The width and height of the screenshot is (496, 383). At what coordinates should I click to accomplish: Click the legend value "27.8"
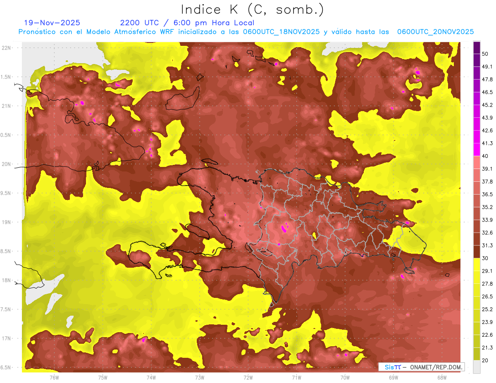click(x=487, y=284)
